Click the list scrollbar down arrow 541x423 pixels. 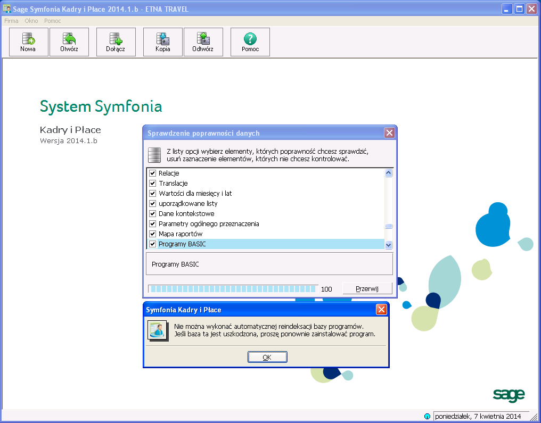pyautogui.click(x=389, y=245)
